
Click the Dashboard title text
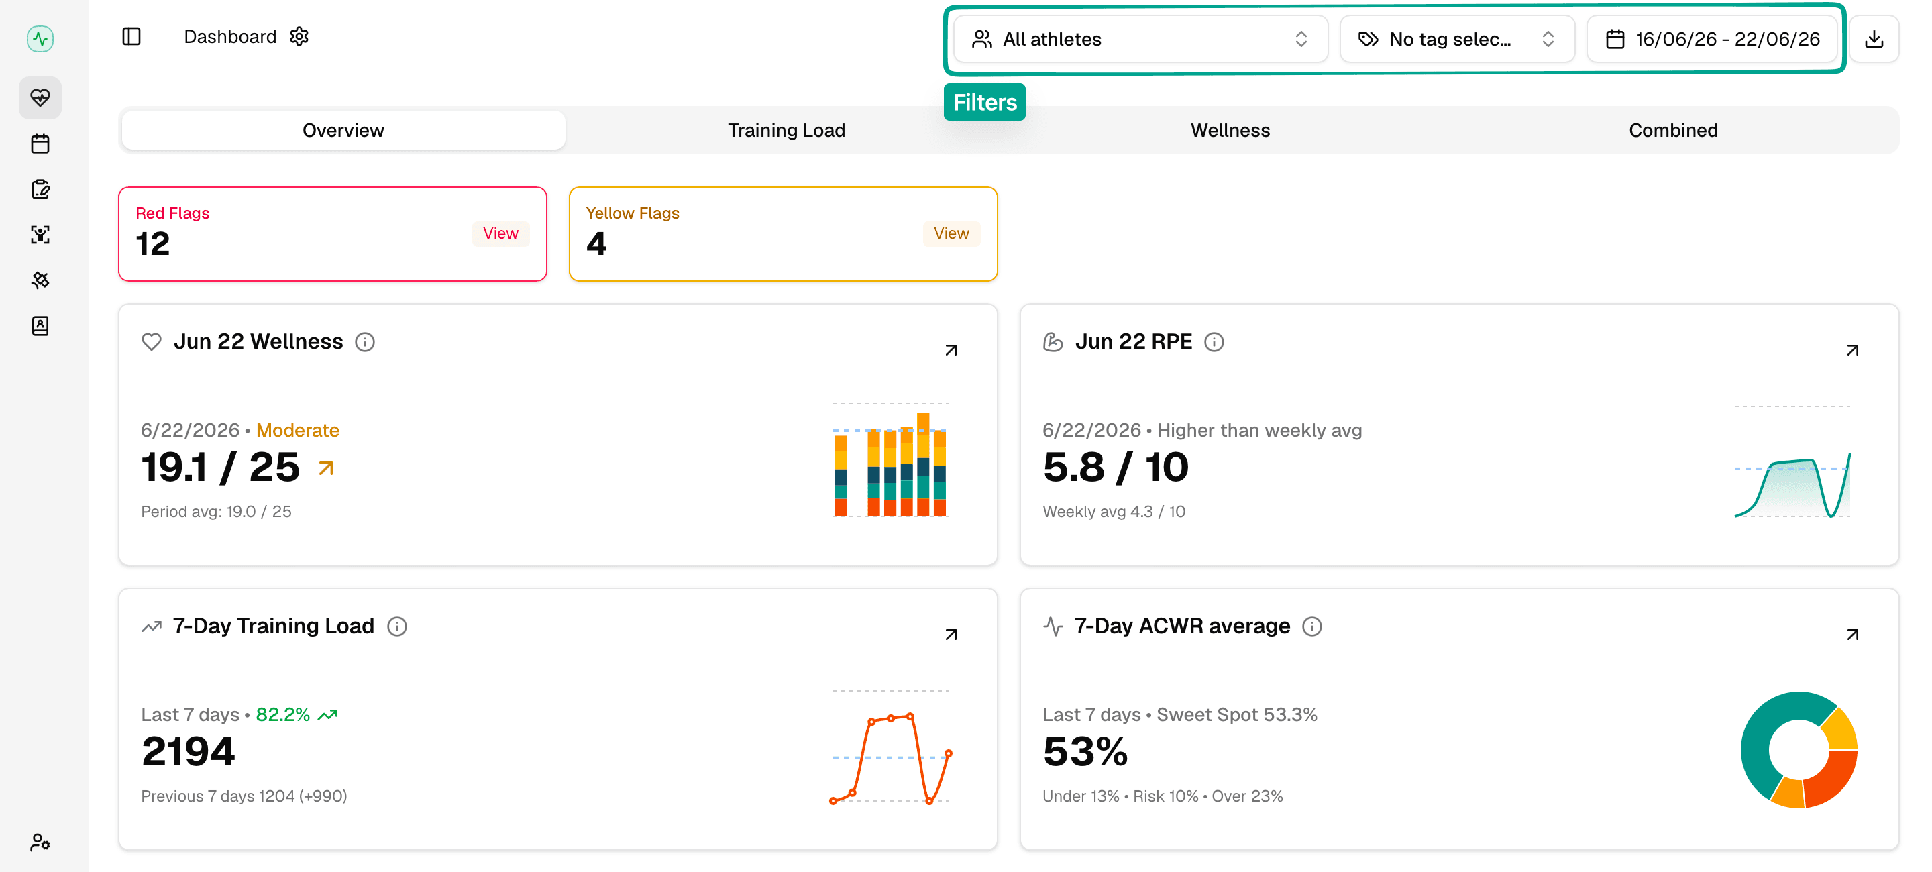point(230,37)
